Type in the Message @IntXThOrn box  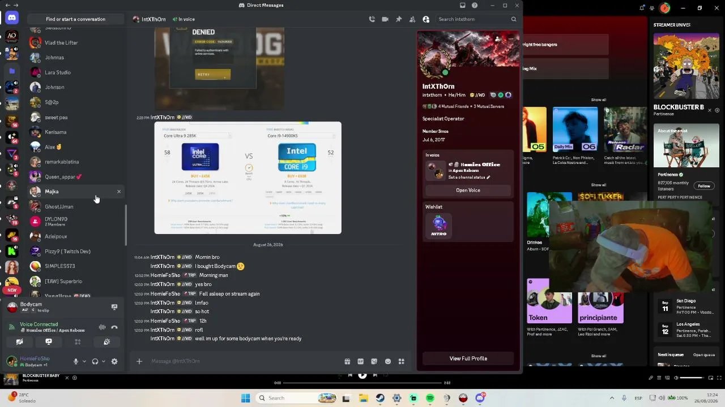point(244,361)
